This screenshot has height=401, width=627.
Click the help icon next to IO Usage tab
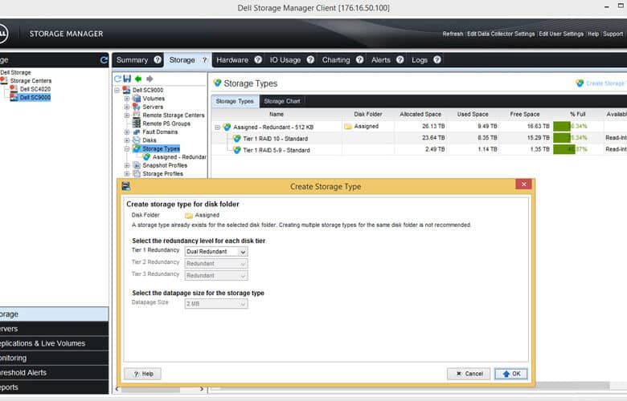point(310,60)
